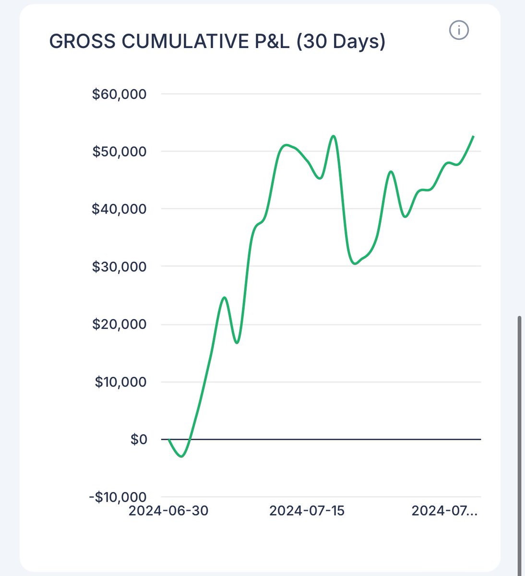Open the chart info tooltip icon
Screen dimensions: 525x576
459,31
